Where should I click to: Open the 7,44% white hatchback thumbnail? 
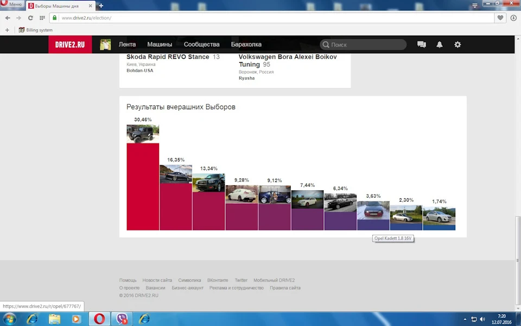click(307, 199)
